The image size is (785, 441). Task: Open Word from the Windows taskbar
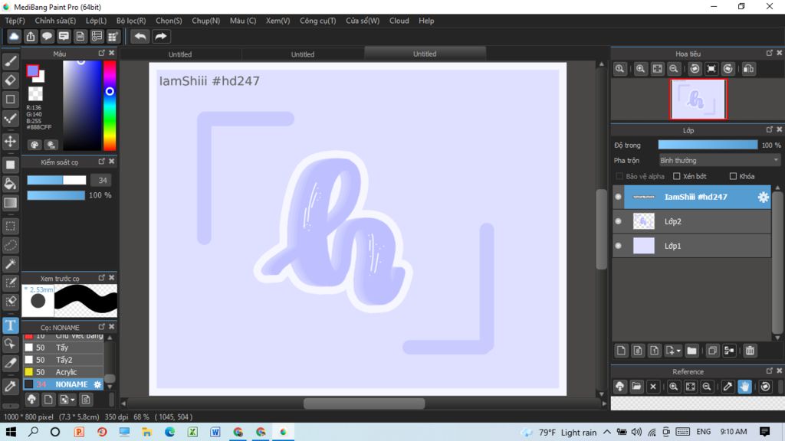tap(215, 432)
